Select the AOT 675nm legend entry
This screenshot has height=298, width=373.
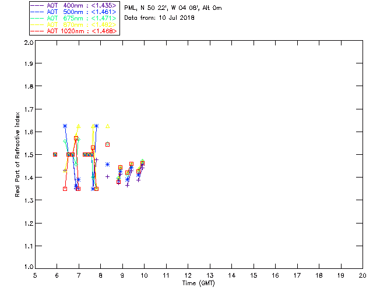pos(73,18)
